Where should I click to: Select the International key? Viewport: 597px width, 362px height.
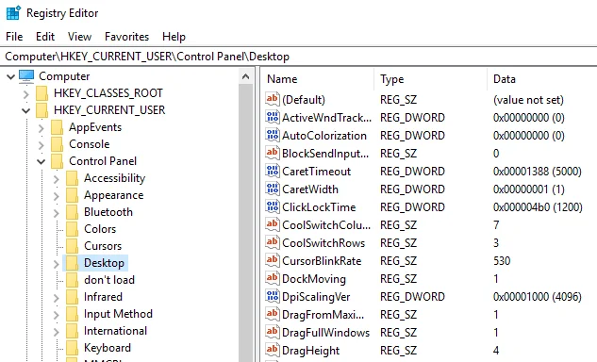point(115,331)
